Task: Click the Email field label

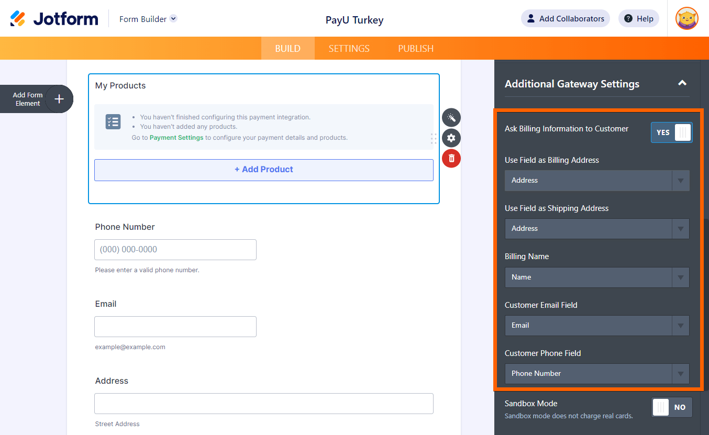Action: click(x=106, y=304)
